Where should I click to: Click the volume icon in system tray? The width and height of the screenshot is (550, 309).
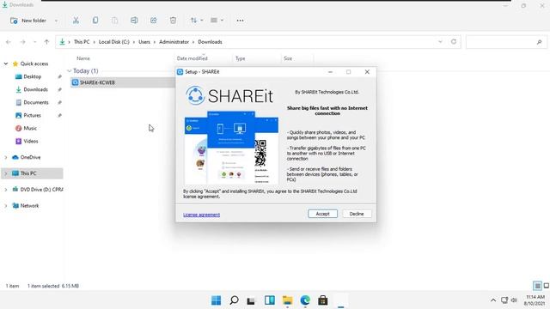coord(514,300)
